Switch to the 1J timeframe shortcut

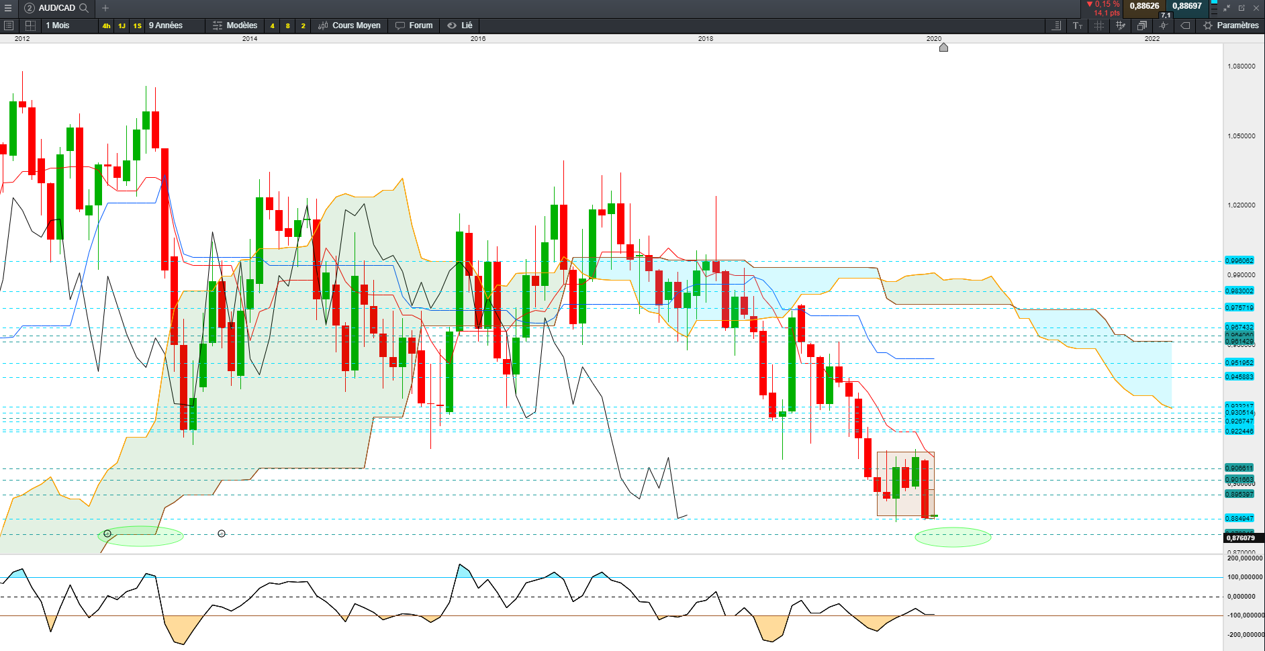point(122,26)
